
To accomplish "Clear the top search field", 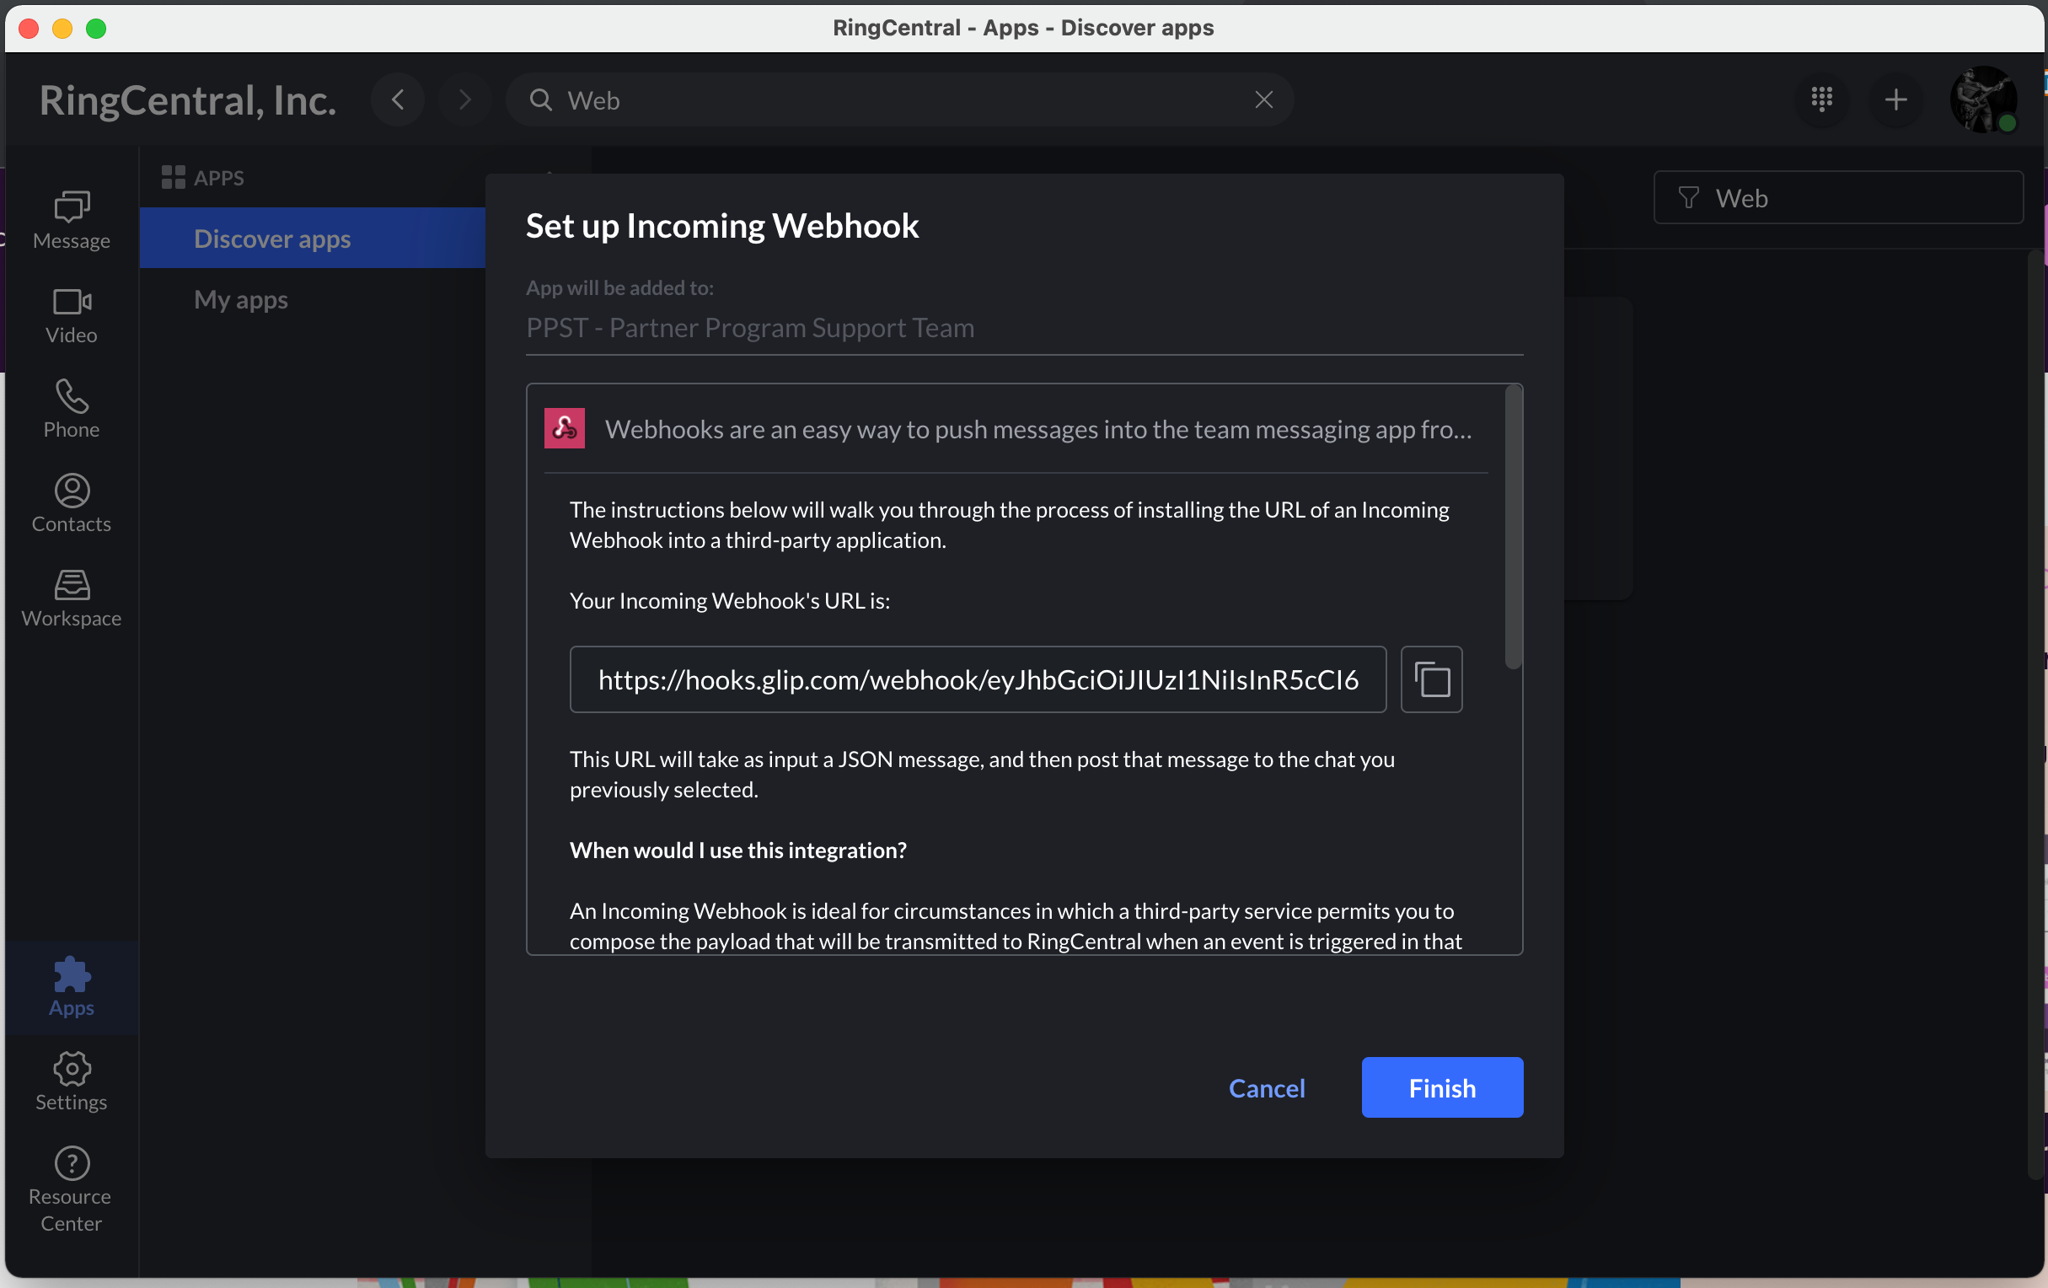I will (1264, 99).
